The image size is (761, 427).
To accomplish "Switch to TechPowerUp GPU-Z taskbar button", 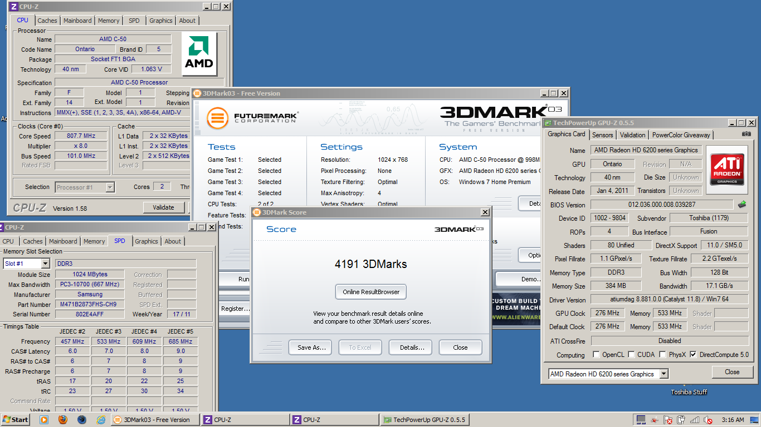I will pos(424,420).
